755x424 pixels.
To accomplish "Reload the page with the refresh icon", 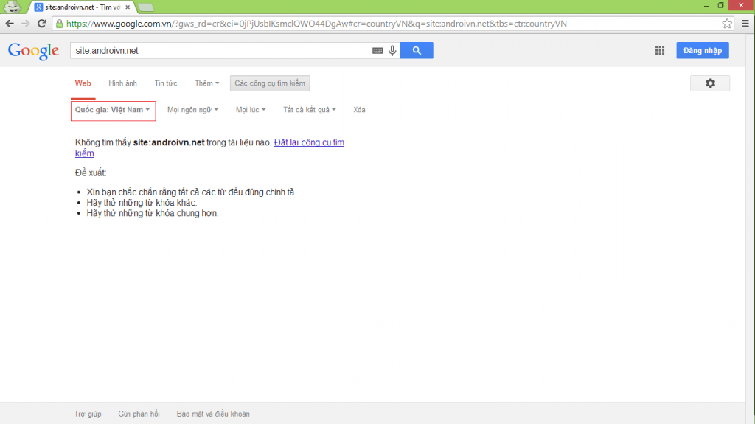I will 42,24.
